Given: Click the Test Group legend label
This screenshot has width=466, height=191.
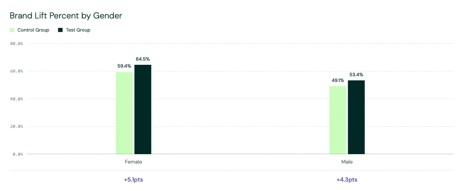Looking at the screenshot, I should click(78, 30).
